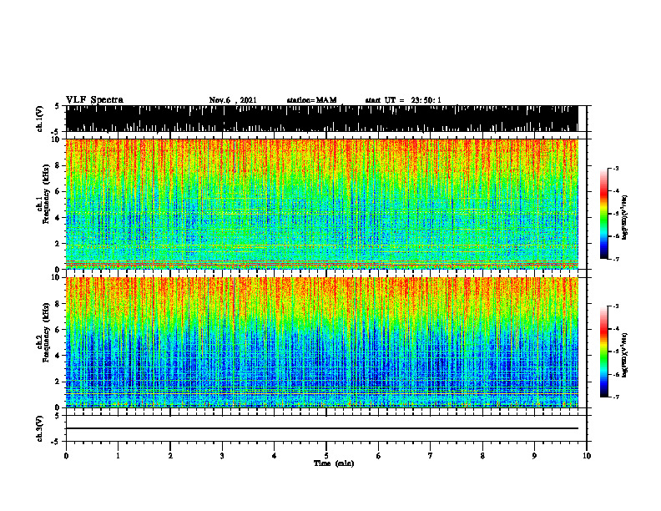Click the ch.1 colorbar "-3" tick label
The width and height of the screenshot is (661, 511).
(x=616, y=168)
